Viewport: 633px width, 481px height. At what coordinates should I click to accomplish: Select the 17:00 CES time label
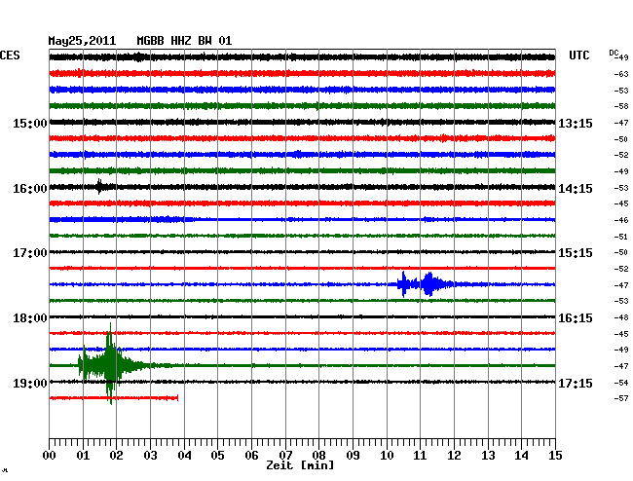tap(30, 253)
